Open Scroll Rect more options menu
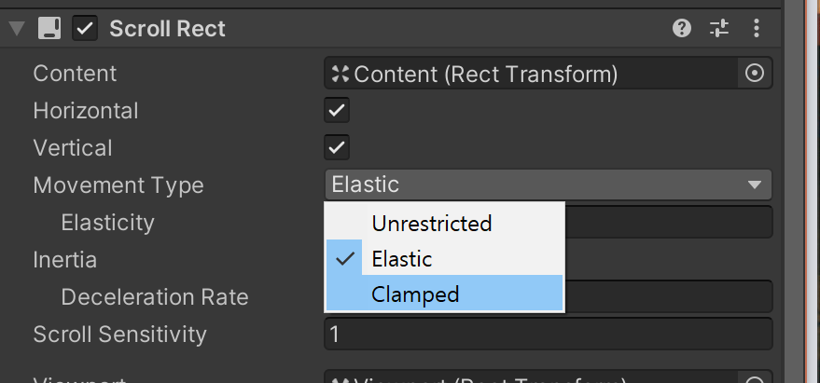Screen dimensions: 820x383 point(756,29)
